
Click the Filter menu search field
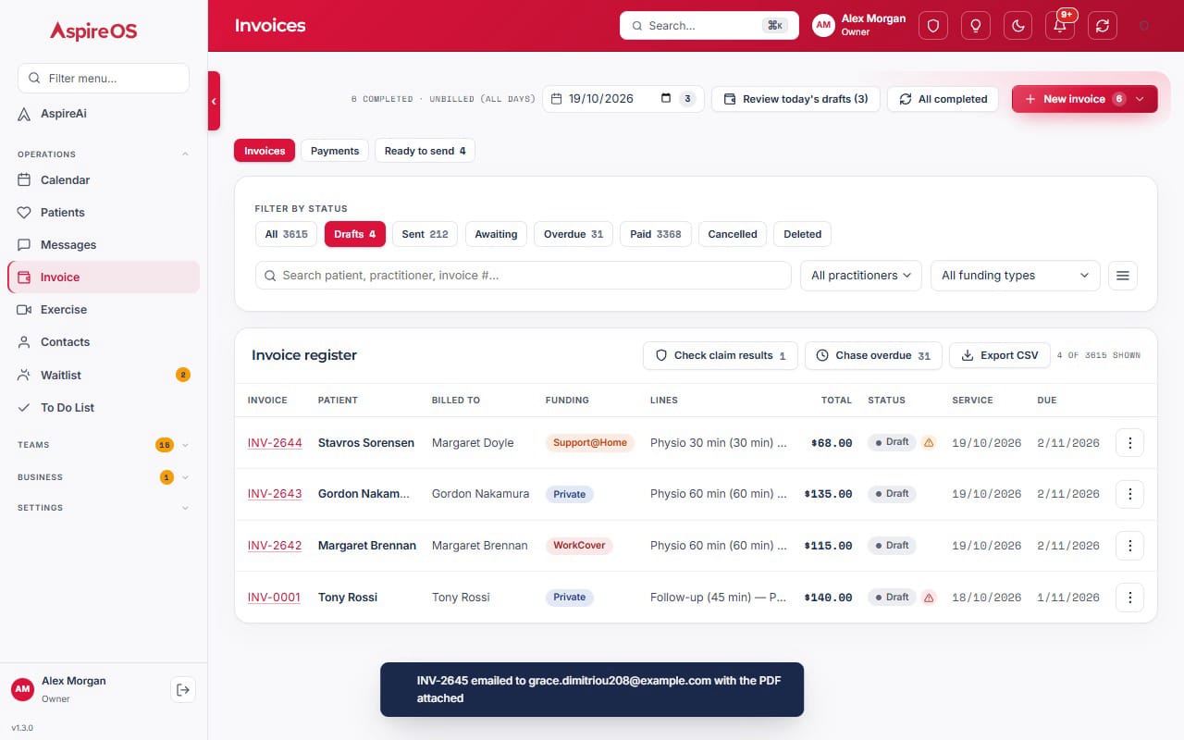(x=104, y=79)
